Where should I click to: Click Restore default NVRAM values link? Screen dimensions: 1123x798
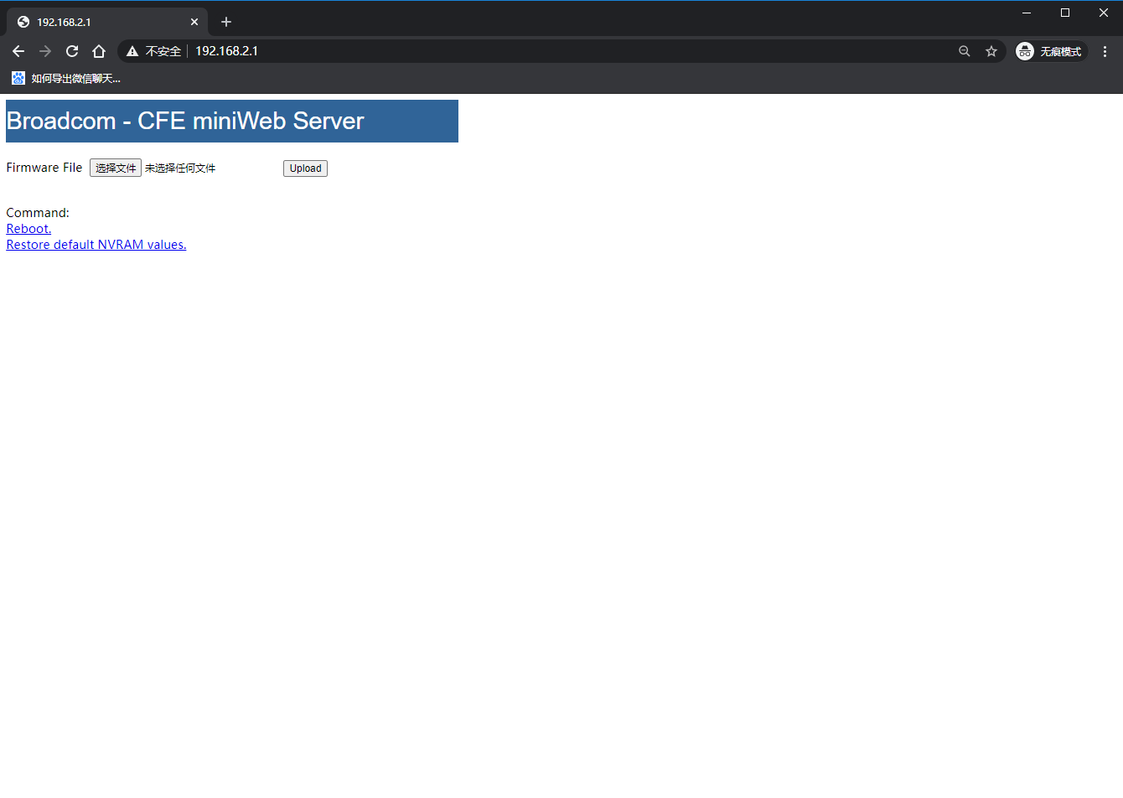tap(96, 245)
